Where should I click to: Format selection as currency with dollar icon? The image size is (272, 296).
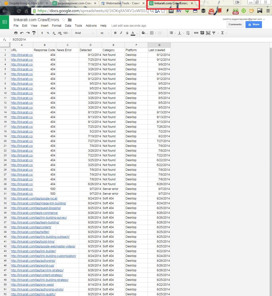[42, 33]
